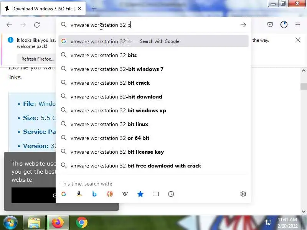Choose suggestion '32 or 64 bit'
Screen dimensions: 307x230
(153, 138)
